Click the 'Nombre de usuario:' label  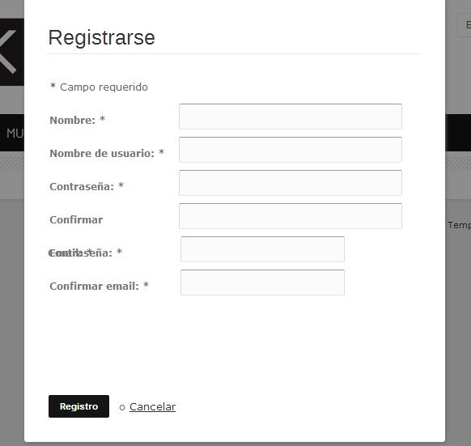click(102, 153)
